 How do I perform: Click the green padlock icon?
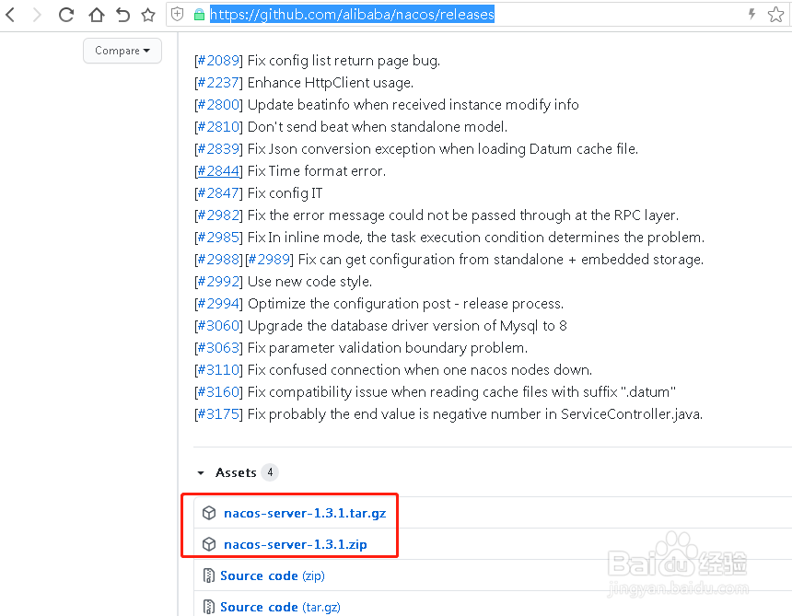(199, 14)
